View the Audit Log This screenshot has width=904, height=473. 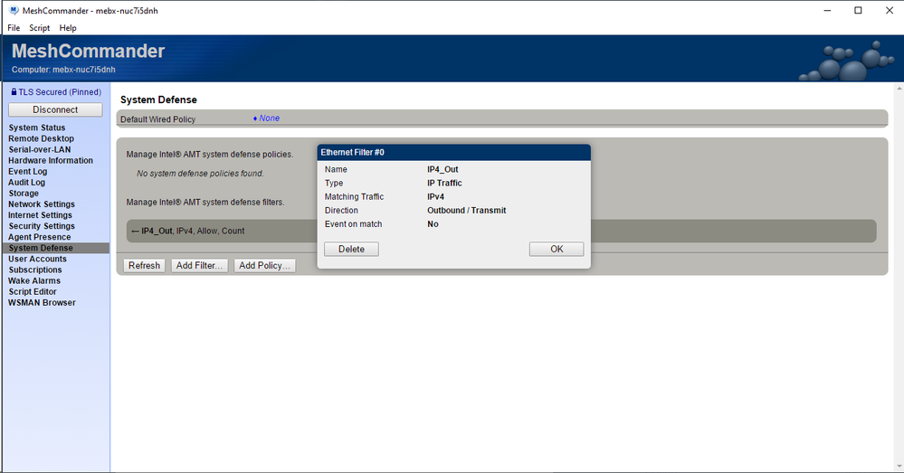click(x=26, y=183)
